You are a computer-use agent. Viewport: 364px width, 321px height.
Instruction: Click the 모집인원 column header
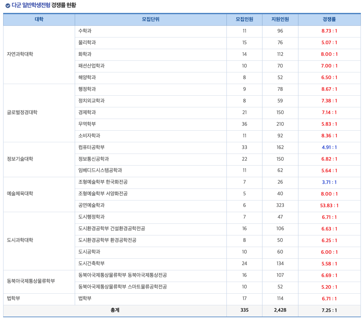click(244, 20)
